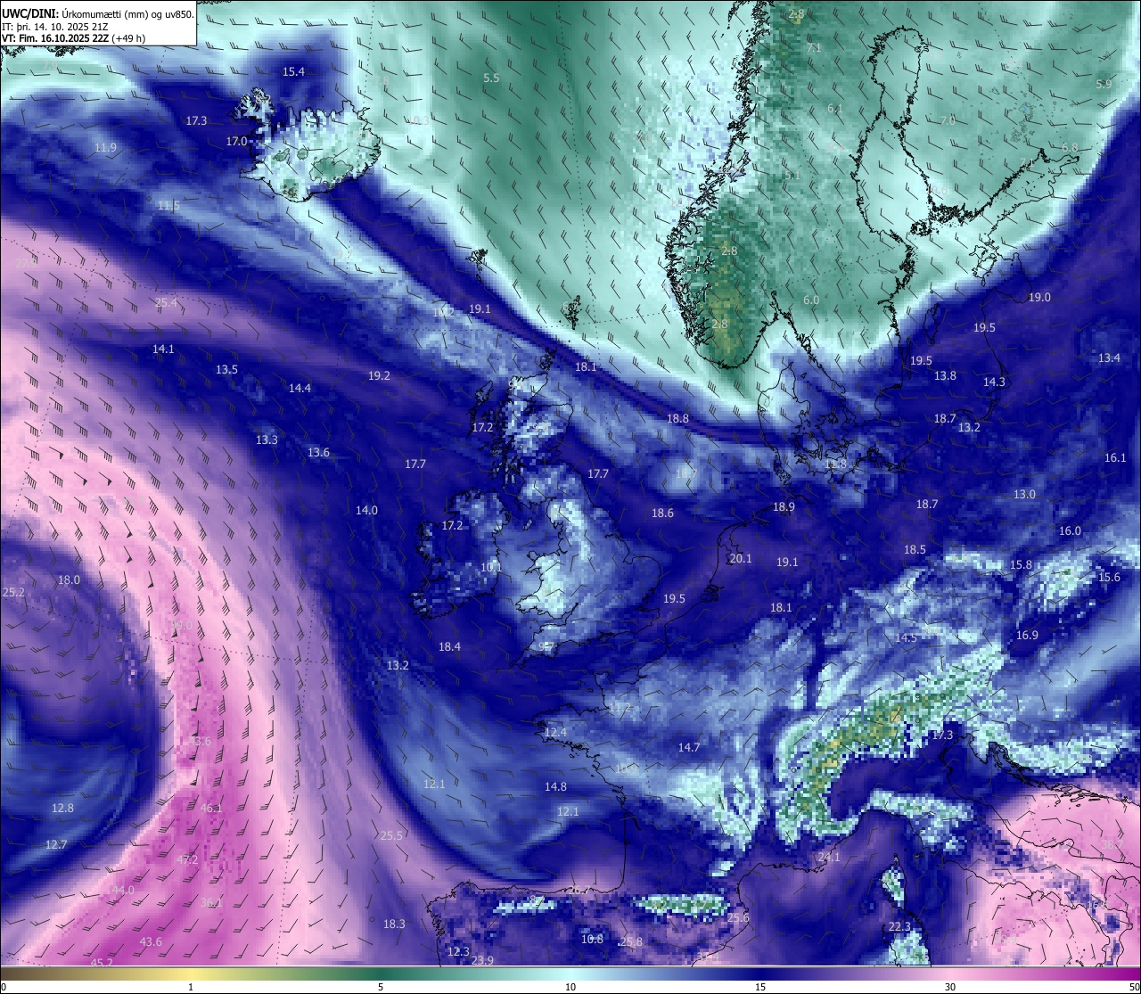
Task: Click the 16.9 value label
Action: [1027, 635]
